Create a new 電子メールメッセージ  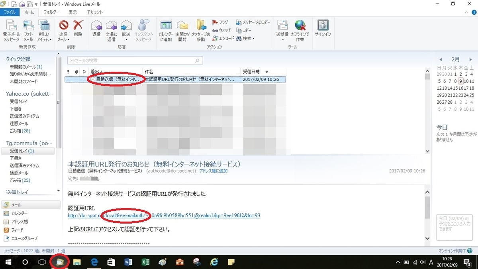pyautogui.click(x=12, y=31)
